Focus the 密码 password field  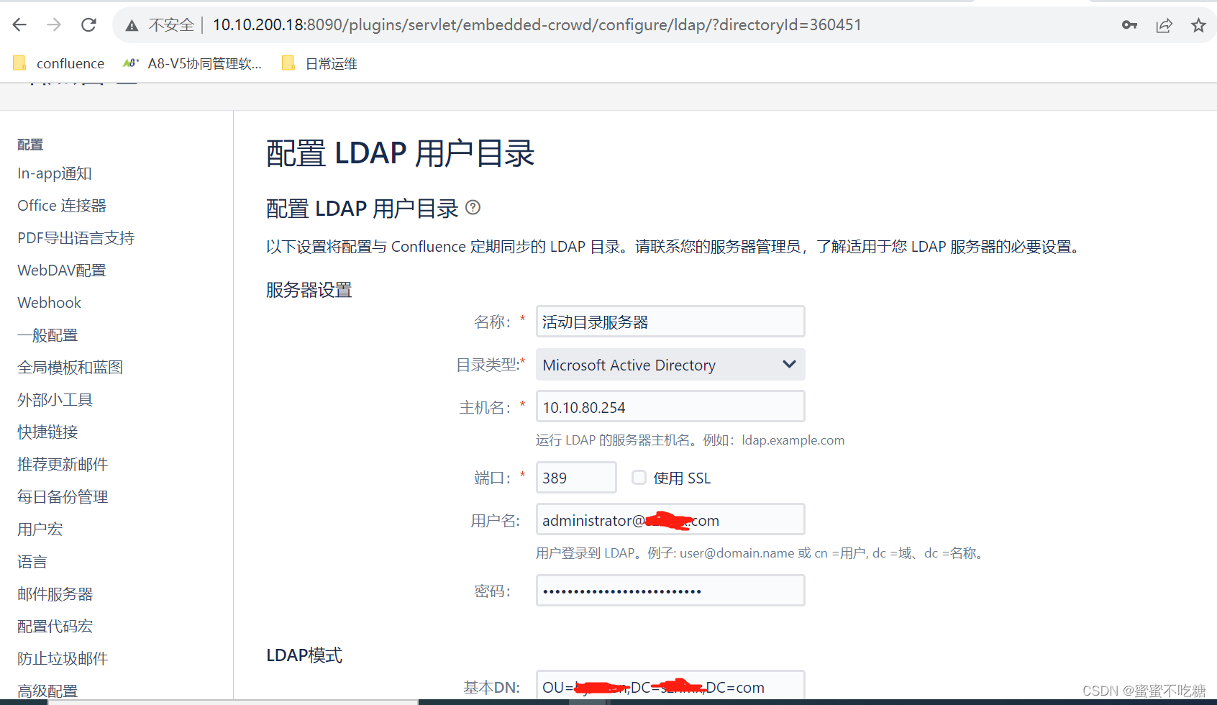pyautogui.click(x=670, y=591)
